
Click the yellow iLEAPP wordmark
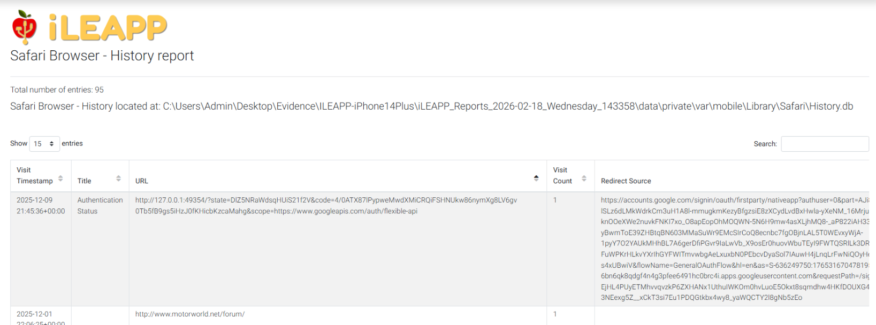108,28
